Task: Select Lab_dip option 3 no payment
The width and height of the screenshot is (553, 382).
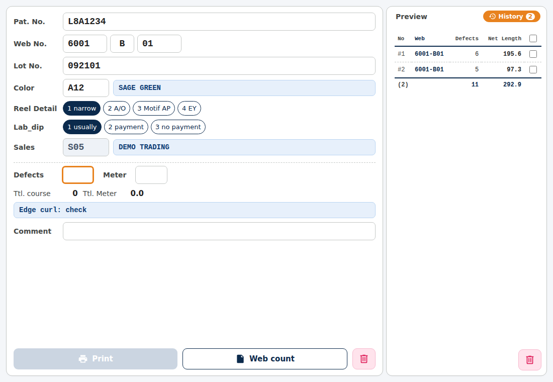Action: pos(178,127)
